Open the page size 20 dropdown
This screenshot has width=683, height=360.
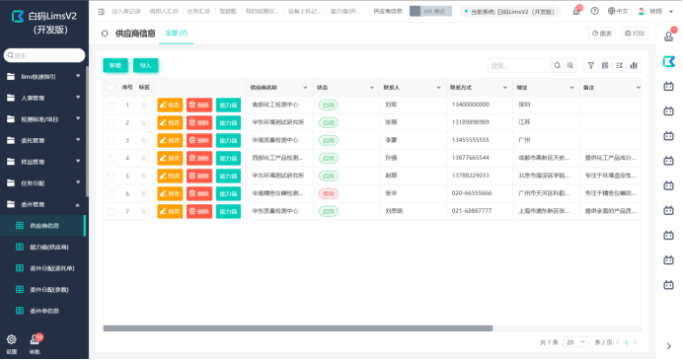(x=576, y=342)
